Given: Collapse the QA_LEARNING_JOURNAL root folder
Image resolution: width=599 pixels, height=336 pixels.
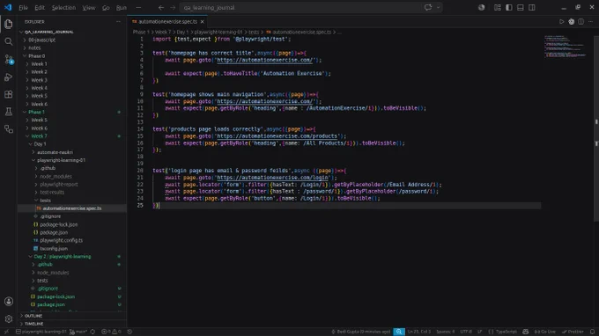Looking at the screenshot, I should [x=72, y=32].
